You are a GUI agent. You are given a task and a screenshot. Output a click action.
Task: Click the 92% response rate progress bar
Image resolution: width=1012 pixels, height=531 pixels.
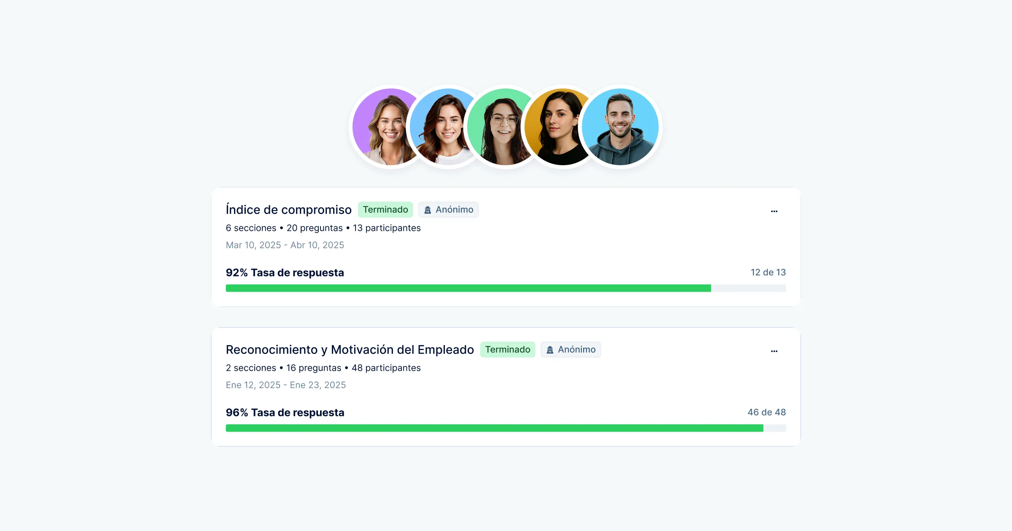click(x=506, y=288)
